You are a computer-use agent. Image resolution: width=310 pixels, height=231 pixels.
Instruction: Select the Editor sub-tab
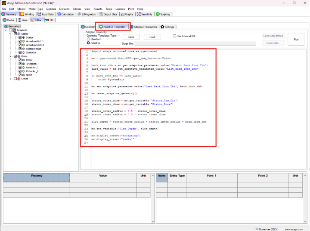(36, 20)
